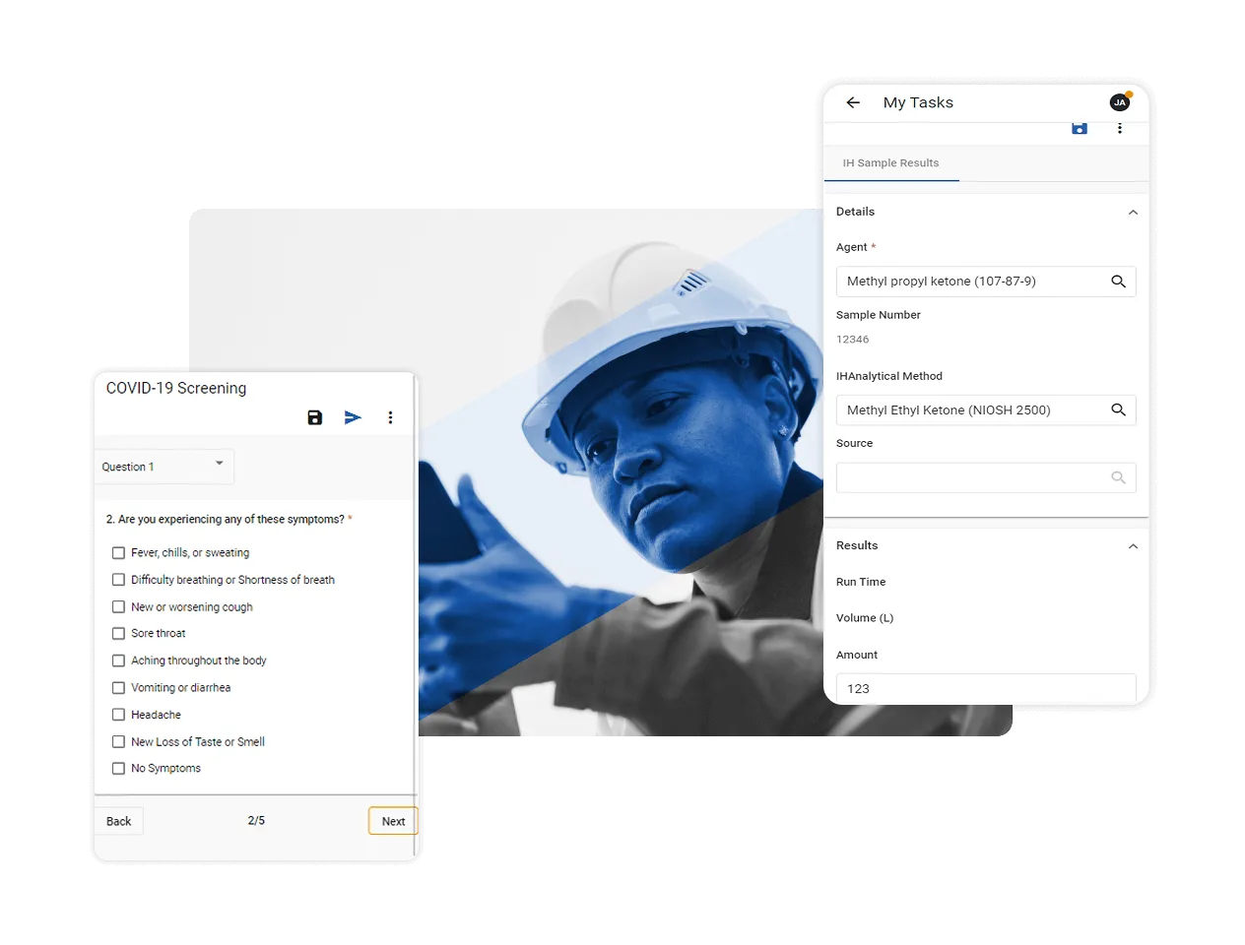Check the Sore throat option
The image size is (1245, 945).
tap(118, 633)
